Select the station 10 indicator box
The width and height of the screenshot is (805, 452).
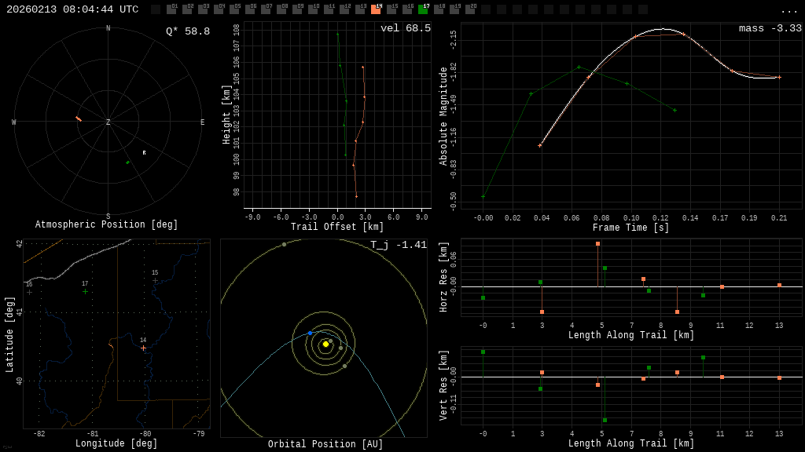point(313,9)
